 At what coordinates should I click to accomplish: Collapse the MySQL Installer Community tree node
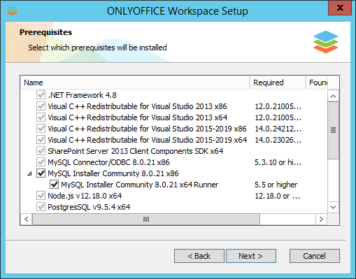[x=29, y=173]
